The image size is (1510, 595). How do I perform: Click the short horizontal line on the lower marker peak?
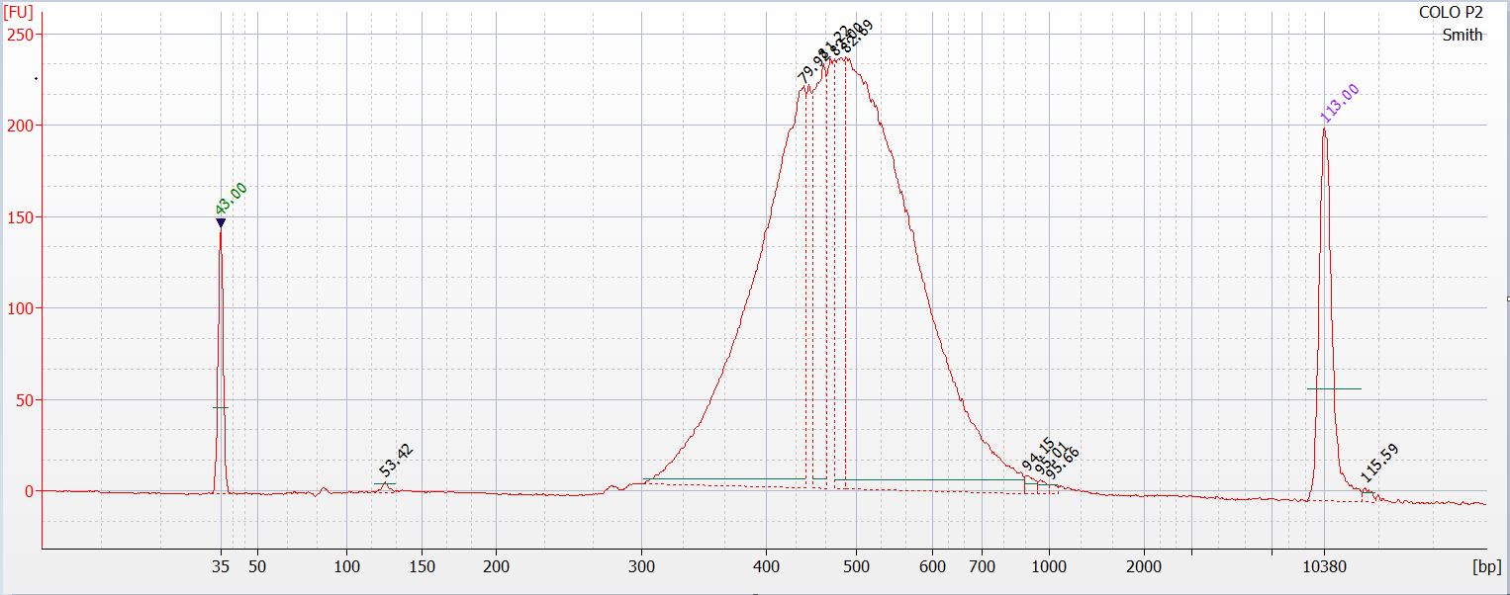tap(220, 407)
